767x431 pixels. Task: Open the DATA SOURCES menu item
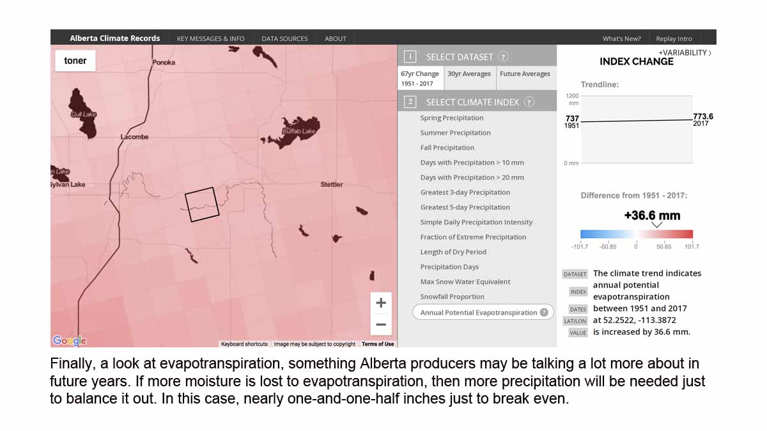click(x=284, y=38)
